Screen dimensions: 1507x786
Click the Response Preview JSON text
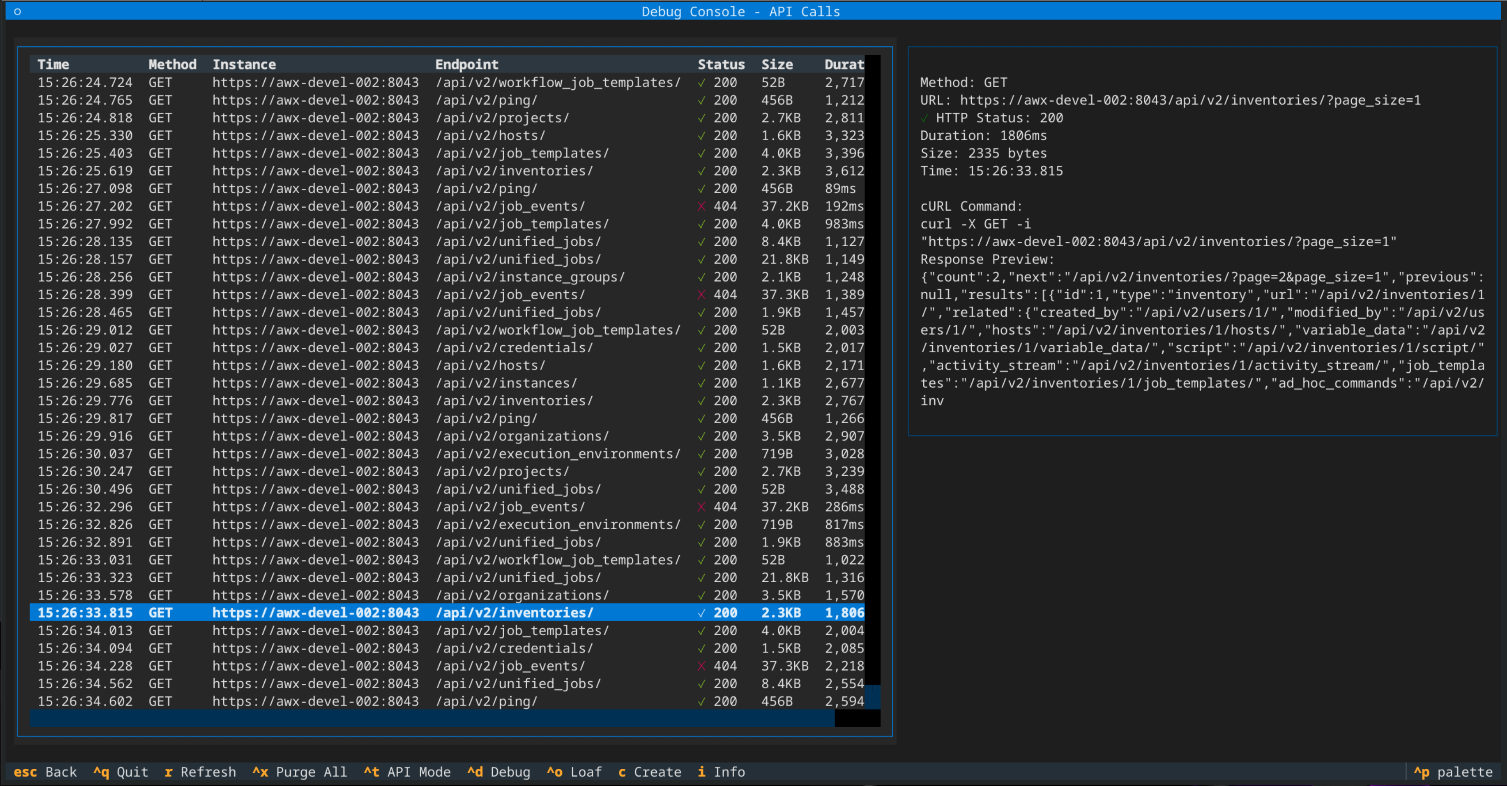(x=1202, y=339)
